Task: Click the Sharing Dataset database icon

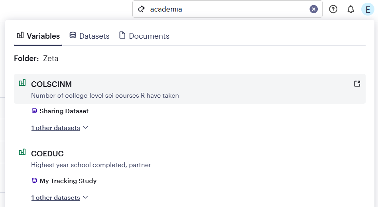Action: 34,111
